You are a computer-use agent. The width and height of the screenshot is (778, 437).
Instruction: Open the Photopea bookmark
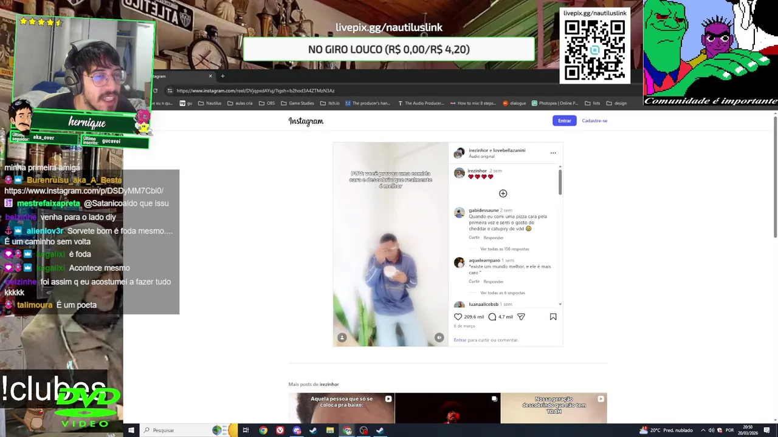pos(555,103)
